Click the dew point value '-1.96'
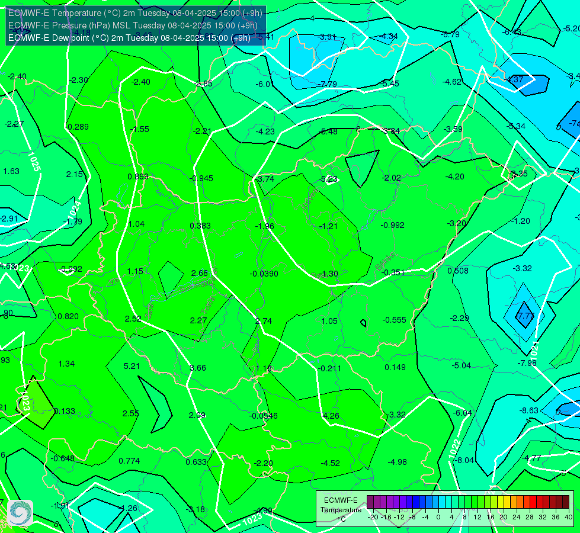 click(x=264, y=226)
